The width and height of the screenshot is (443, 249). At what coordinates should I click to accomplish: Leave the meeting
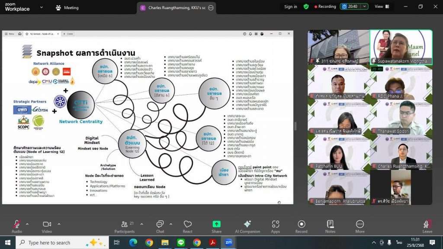[427, 227]
